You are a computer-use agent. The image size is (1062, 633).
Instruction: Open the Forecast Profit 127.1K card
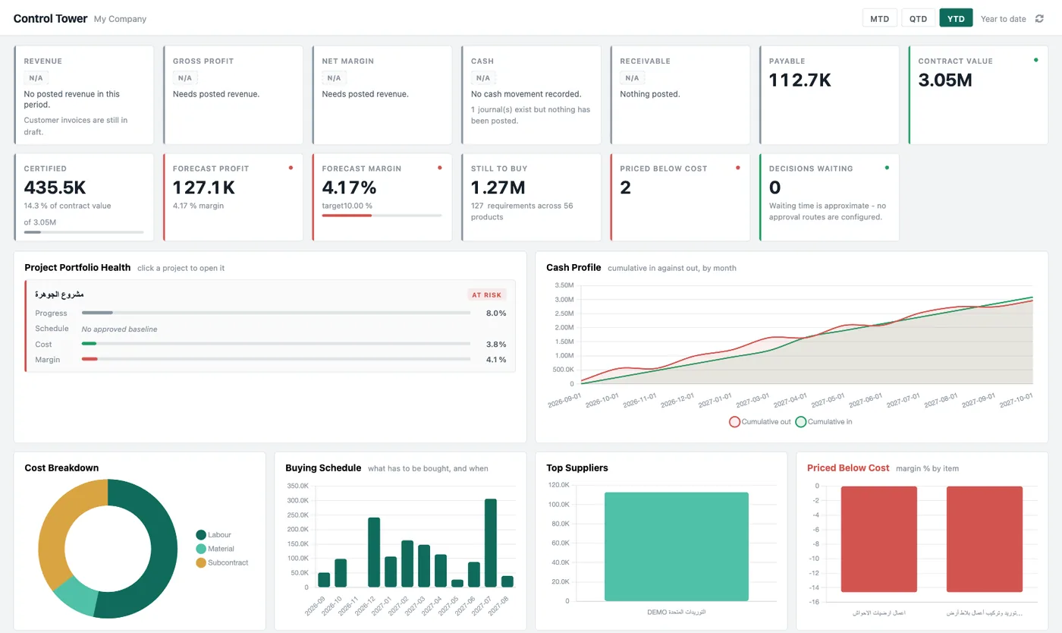[233, 197]
